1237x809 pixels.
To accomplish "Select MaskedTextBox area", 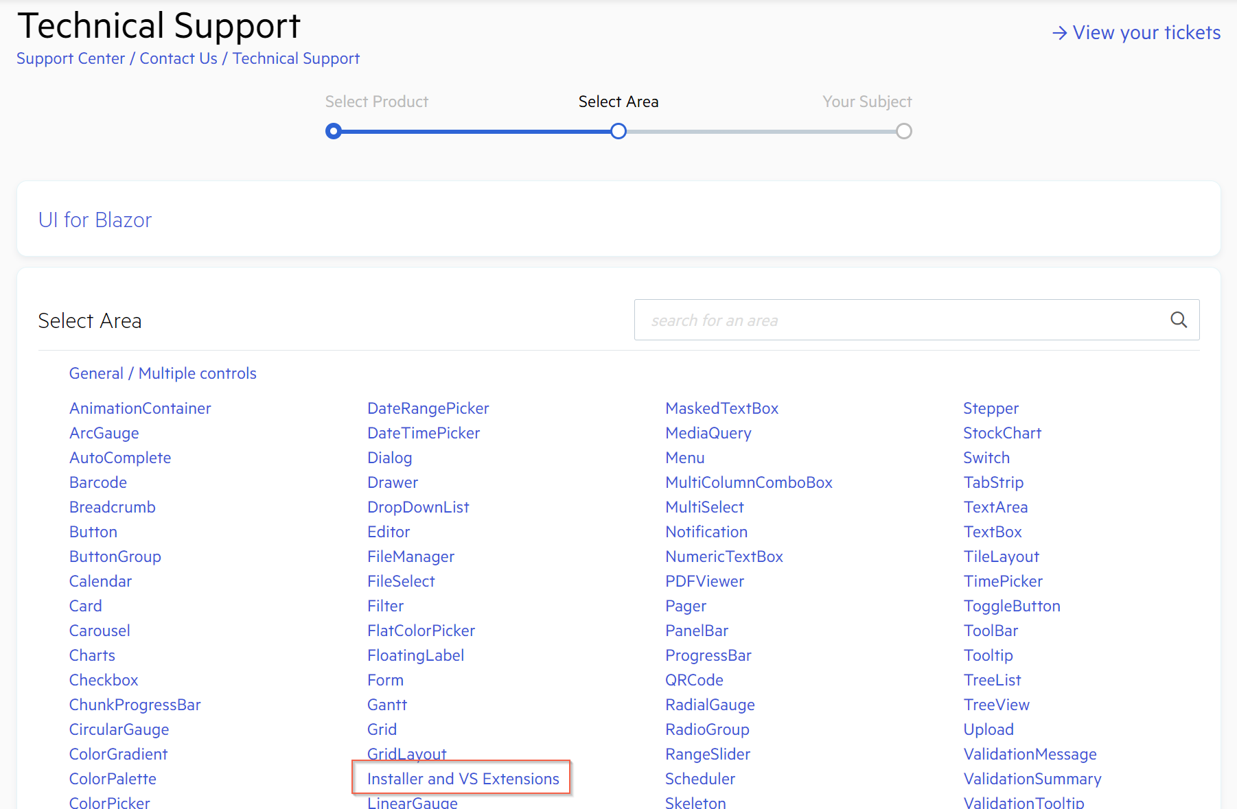I will [722, 408].
